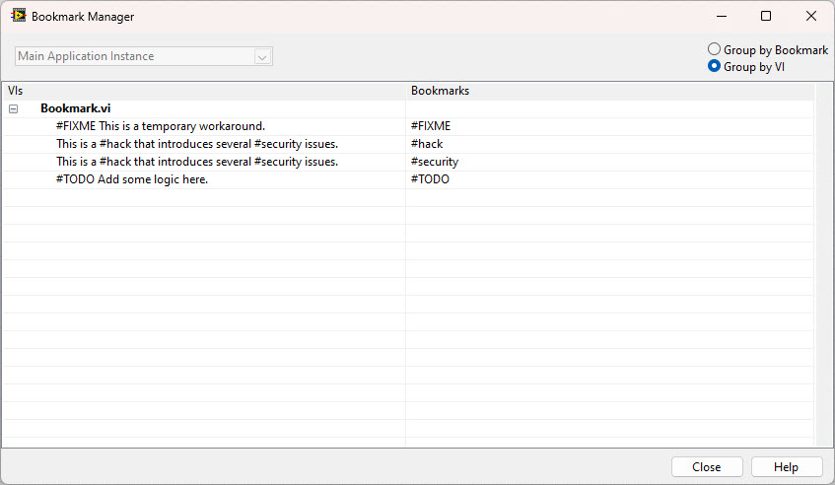Open Help for Bookmark Manager
This screenshot has height=485, width=835.
786,467
